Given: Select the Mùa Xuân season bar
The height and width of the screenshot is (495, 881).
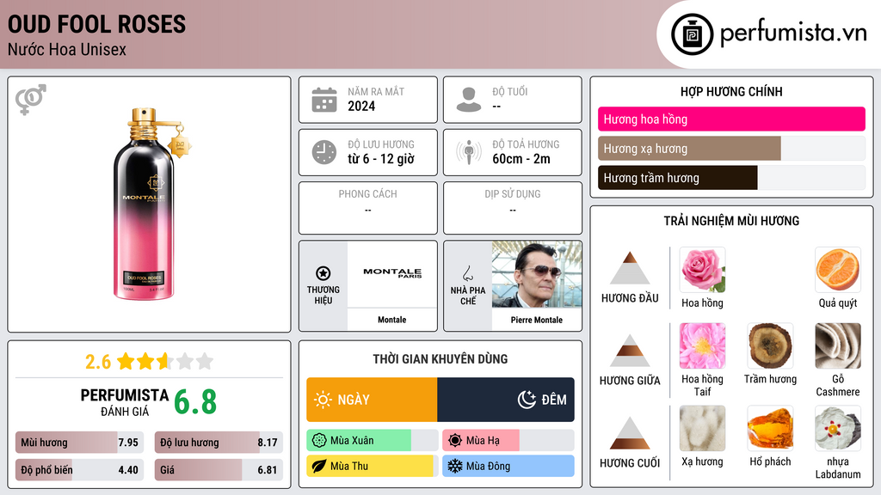Looking at the screenshot, I should pyautogui.click(x=360, y=441).
